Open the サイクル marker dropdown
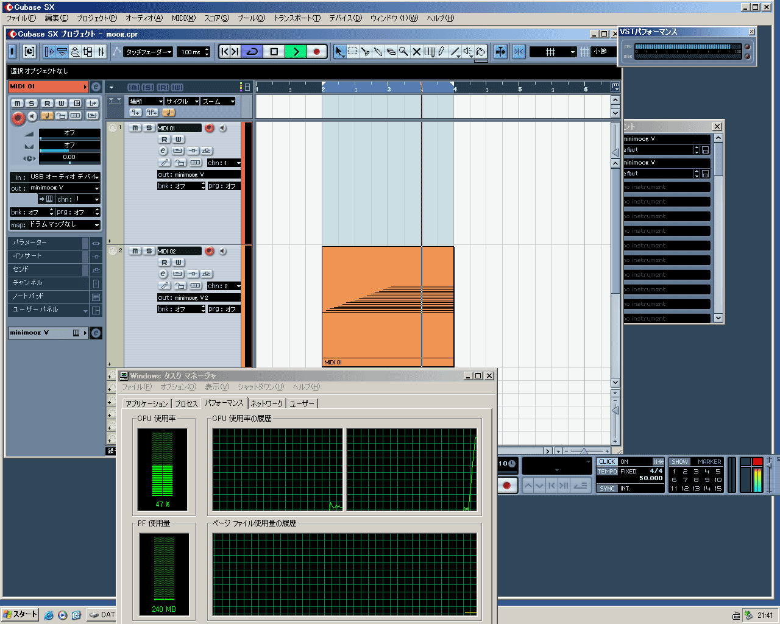This screenshot has width=780, height=624. click(182, 101)
